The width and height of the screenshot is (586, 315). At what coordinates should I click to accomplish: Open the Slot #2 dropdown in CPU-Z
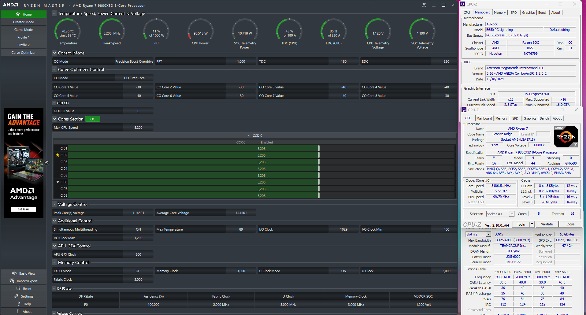pyautogui.click(x=488, y=234)
